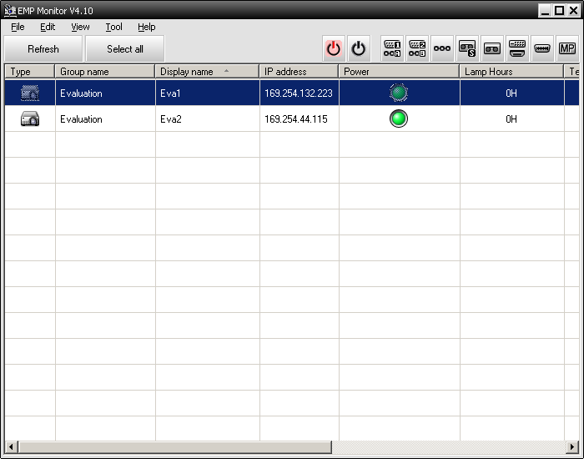584x459 pixels.
Task: Click the red Power On toolbar icon
Action: click(334, 48)
